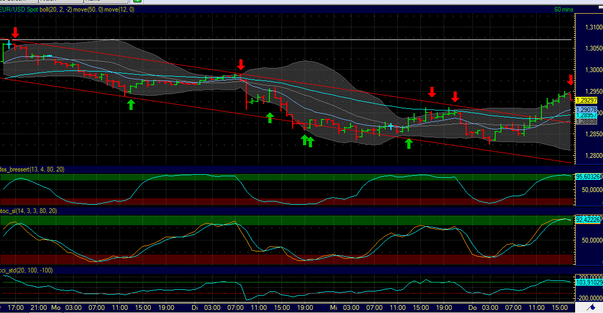Expand the dss_bressert(13, 4, 80, 20) panel header
Image resolution: width=603 pixels, height=313 pixels.
tap(32, 170)
